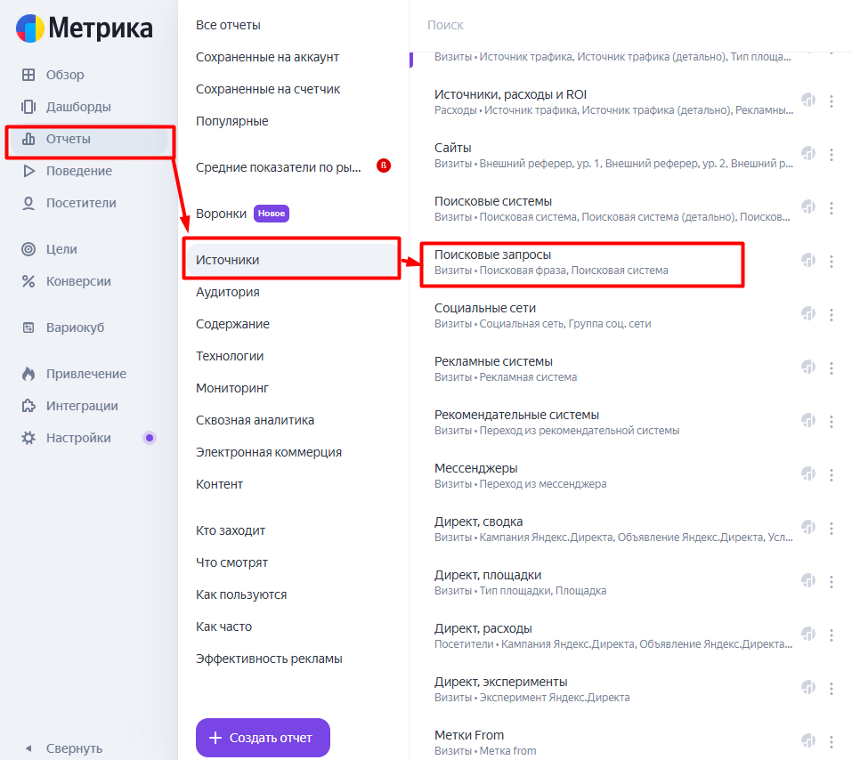The width and height of the screenshot is (852, 760).
Task: Click the Дашборды icon in the sidebar
Action: 28,107
